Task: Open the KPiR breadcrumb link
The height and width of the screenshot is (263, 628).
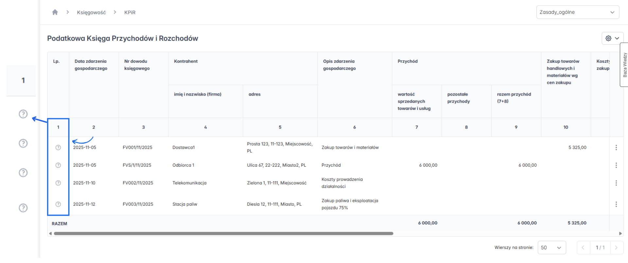Action: [130, 12]
